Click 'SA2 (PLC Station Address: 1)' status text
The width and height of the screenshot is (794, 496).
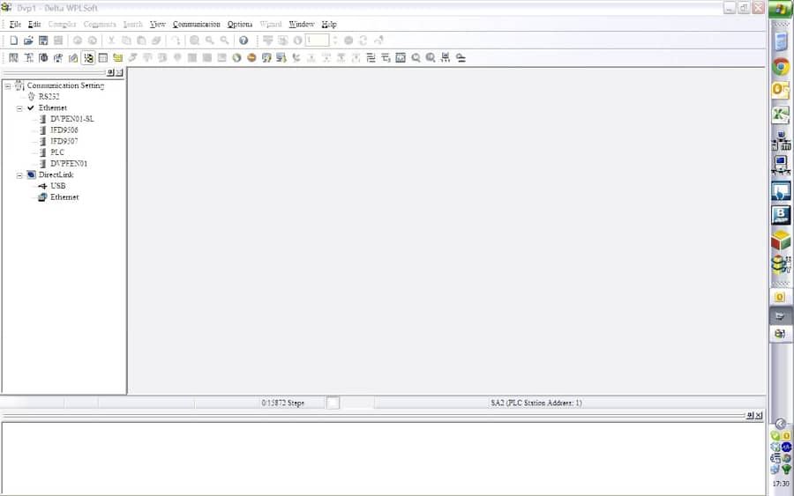click(x=536, y=403)
